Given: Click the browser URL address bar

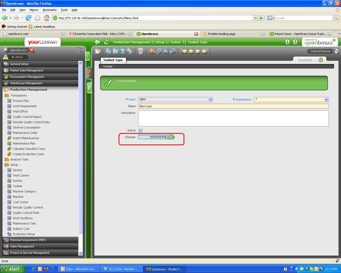Looking at the screenshot, I should point(153,18).
